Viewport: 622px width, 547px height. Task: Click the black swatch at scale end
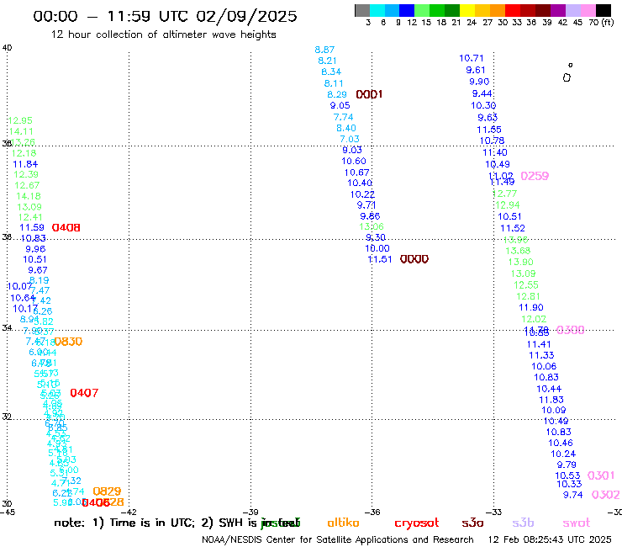click(x=604, y=10)
